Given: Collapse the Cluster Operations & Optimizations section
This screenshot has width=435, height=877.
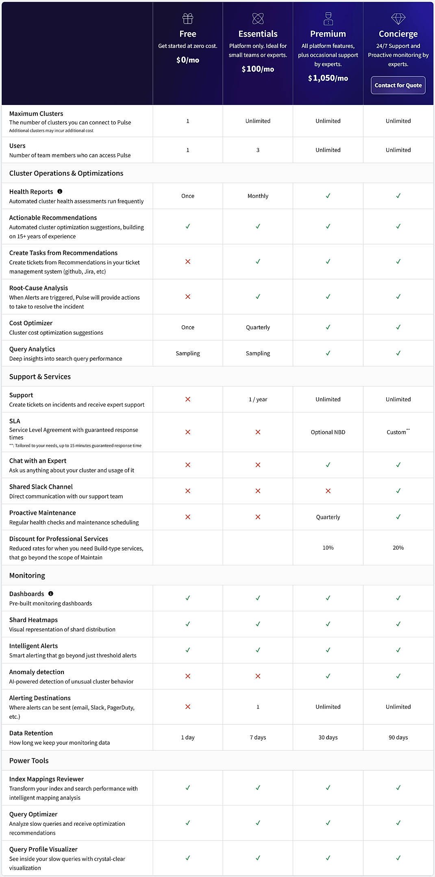Looking at the screenshot, I should [66, 173].
